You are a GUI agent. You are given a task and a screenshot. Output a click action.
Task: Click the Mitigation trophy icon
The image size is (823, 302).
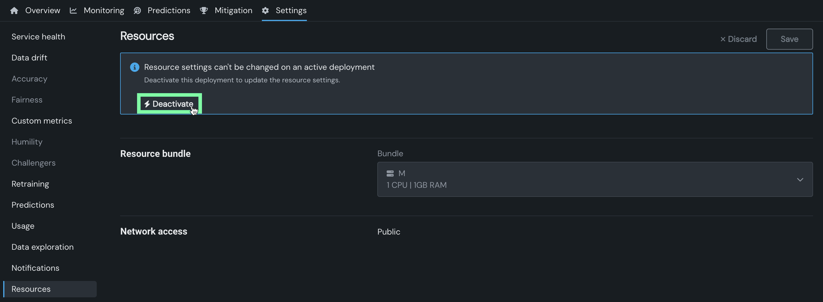[203, 11]
